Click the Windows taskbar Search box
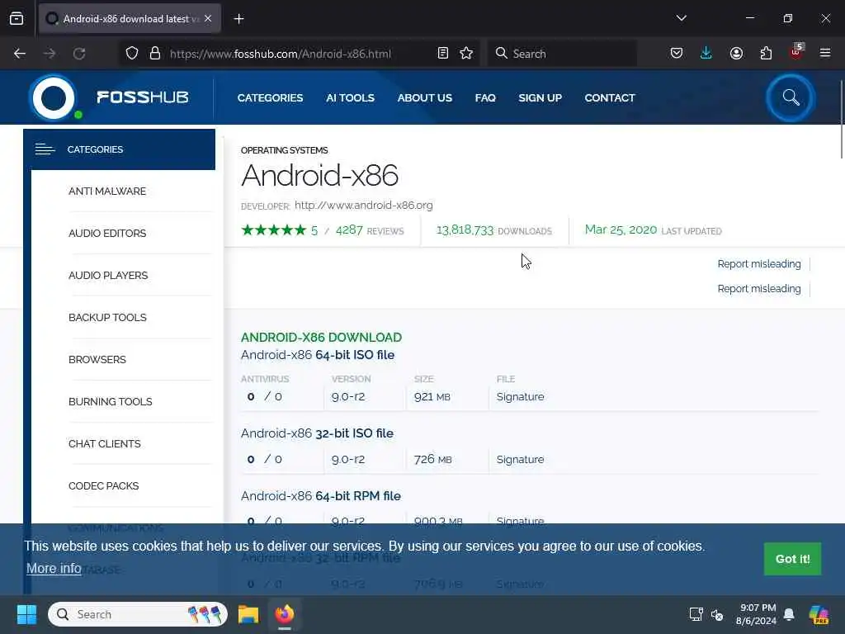Screen dimensions: 845x634 point(138,614)
